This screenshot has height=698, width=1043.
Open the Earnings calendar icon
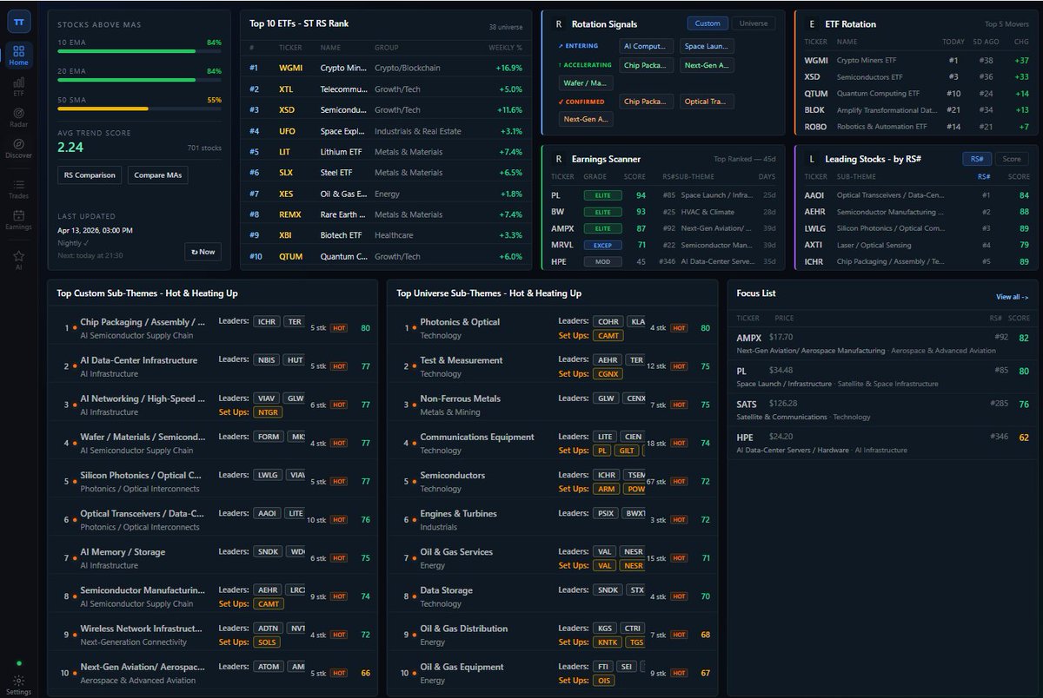tap(18, 220)
